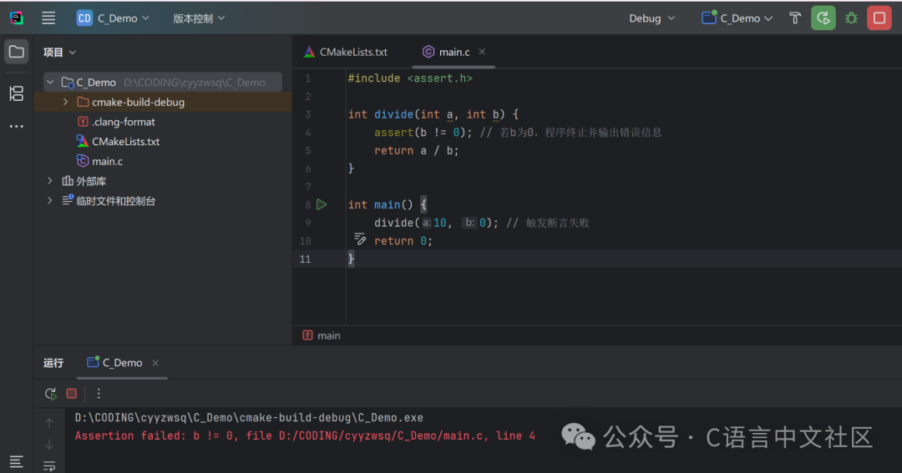902x473 pixels.
Task: Click the up arrow in run console
Action: [49, 423]
